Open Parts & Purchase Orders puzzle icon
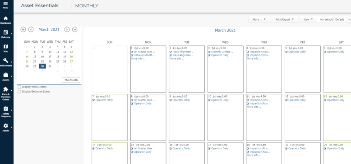The height and width of the screenshot is (164, 351). coord(6,89)
